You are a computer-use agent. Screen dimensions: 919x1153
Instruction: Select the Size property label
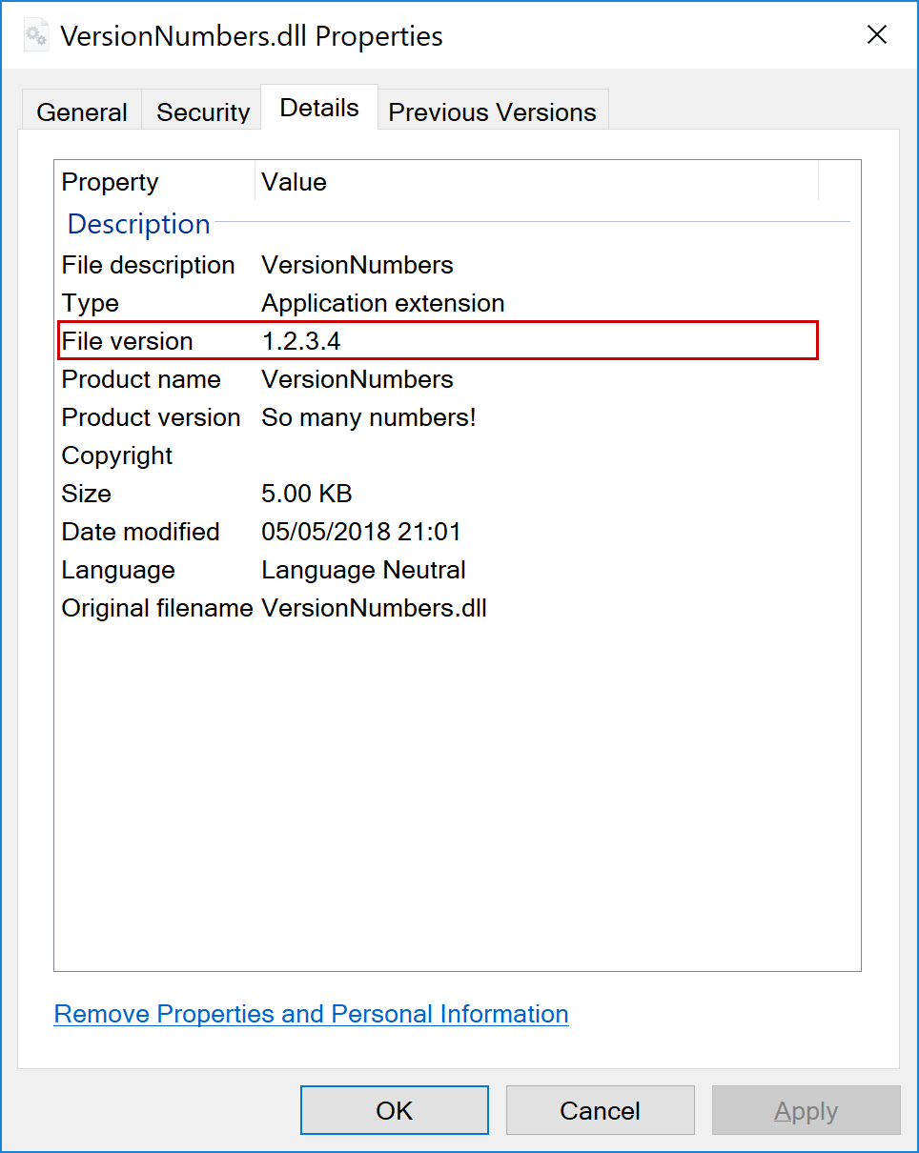point(87,494)
